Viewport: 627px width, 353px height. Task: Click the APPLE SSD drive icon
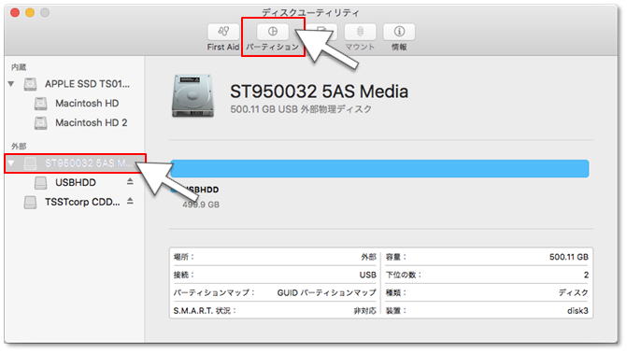coord(30,84)
